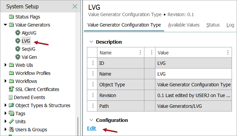The width and height of the screenshot is (237, 136).
Task: Collapse the Description section
Action: click(91, 42)
